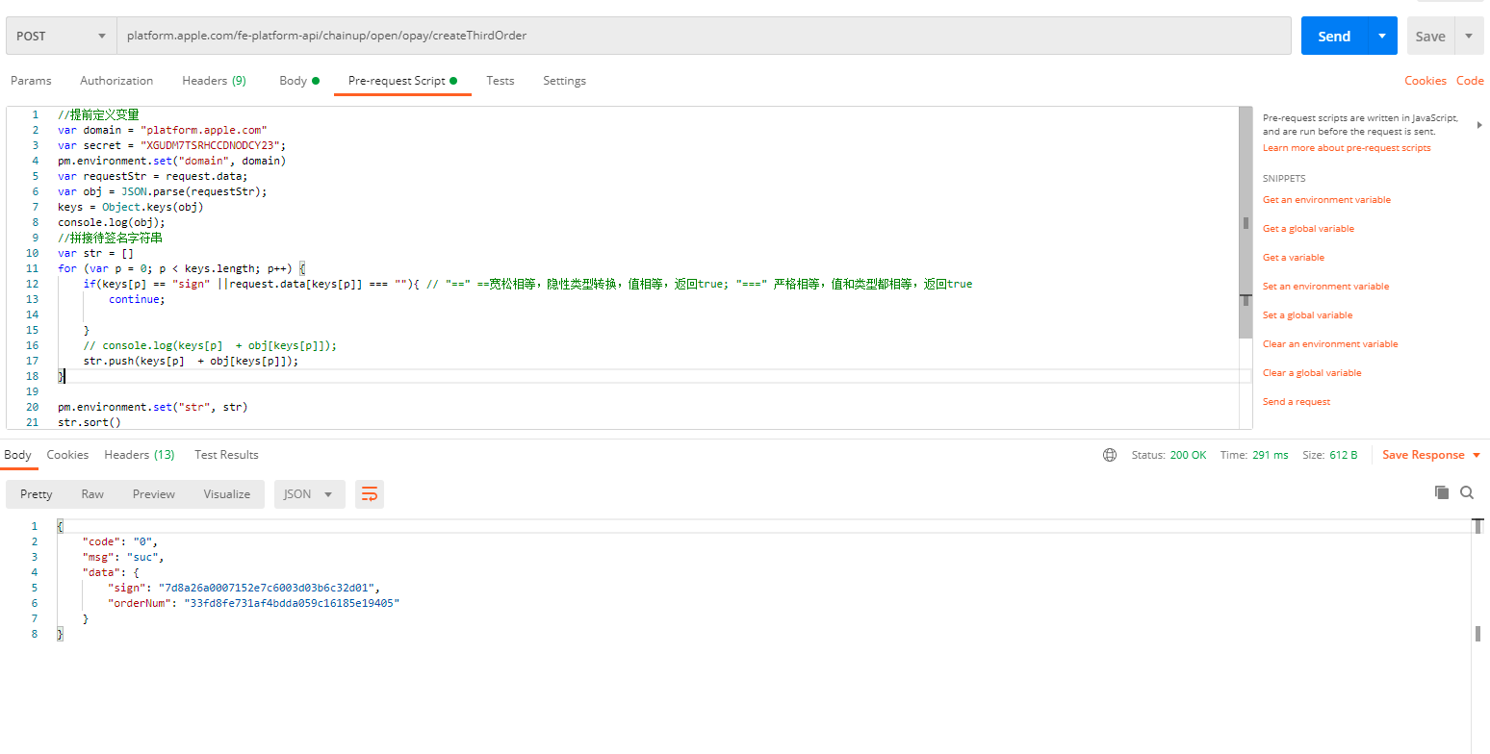Collapse snippets panel with arrow icon
Screen dimensions: 1490x754
point(1479,125)
